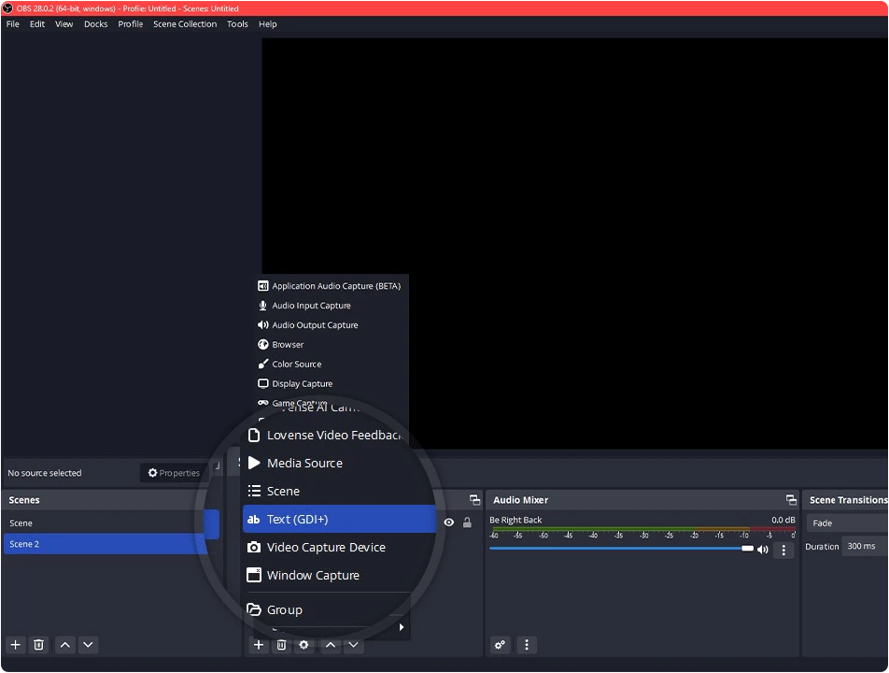889x673 pixels.
Task: Open the Fade transition dropdown
Action: [x=848, y=523]
